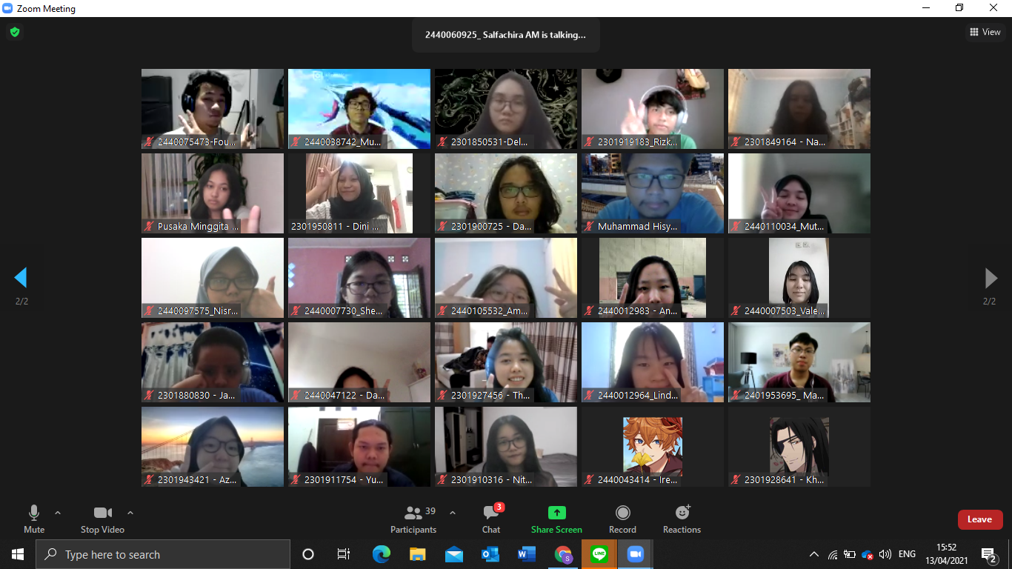The width and height of the screenshot is (1012, 569).
Task: Start recording with the Record button
Action: 622,519
